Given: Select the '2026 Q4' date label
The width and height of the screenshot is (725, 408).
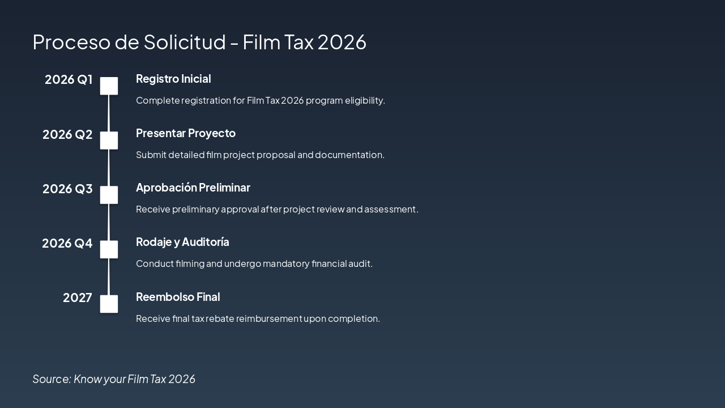Looking at the screenshot, I should pyautogui.click(x=67, y=243).
